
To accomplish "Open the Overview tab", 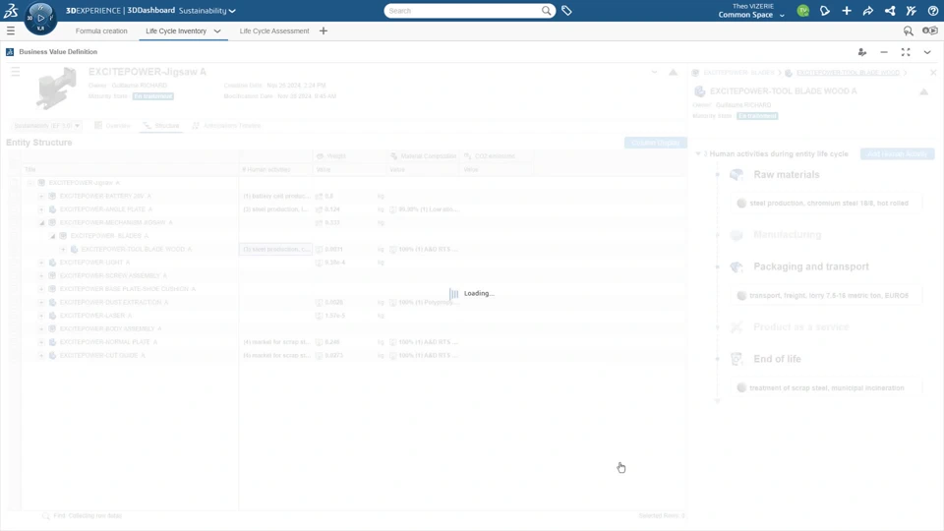I will pos(112,125).
